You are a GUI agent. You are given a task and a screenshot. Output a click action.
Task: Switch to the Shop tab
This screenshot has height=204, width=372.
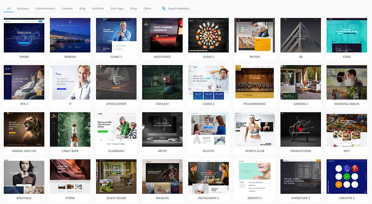133,9
